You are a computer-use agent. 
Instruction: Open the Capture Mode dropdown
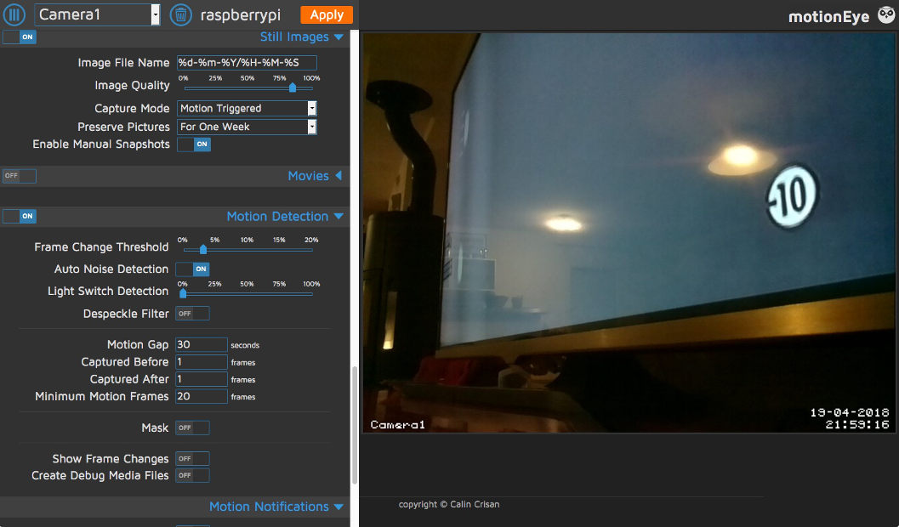coord(311,108)
